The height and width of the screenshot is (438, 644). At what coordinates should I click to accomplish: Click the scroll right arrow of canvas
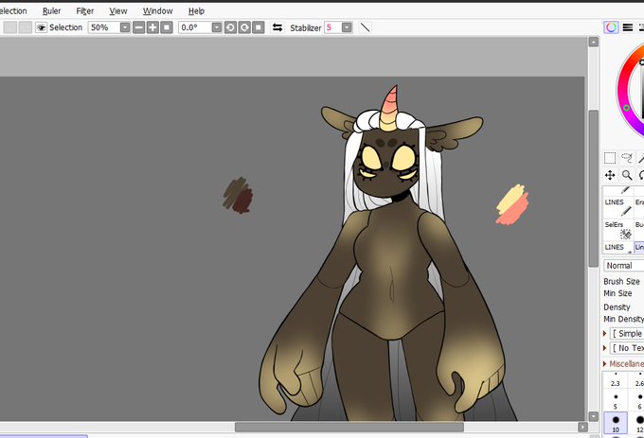click(582, 428)
